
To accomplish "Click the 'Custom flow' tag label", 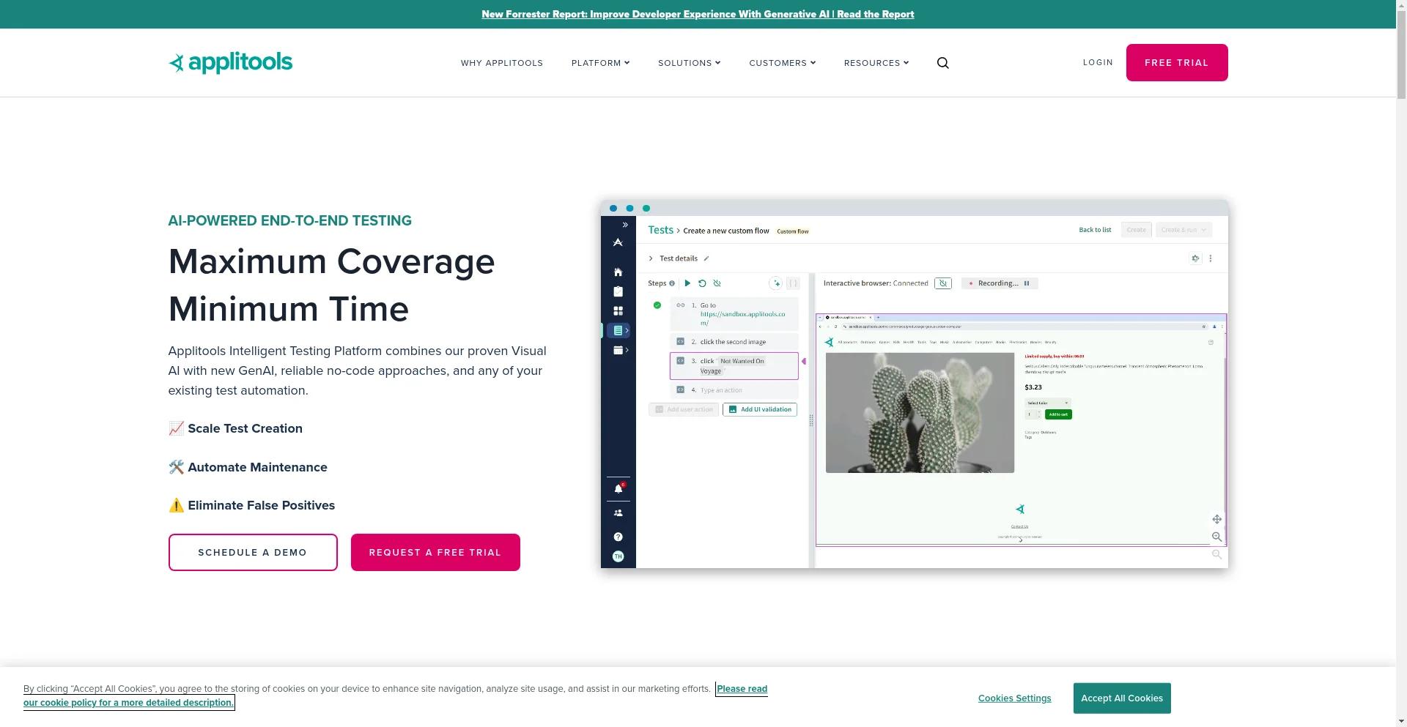I will point(793,231).
